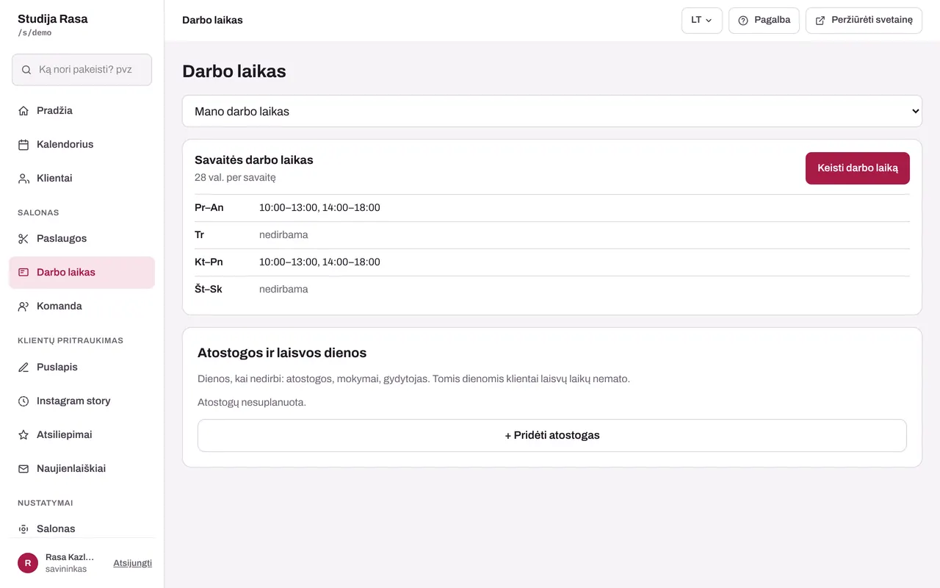Open the Mano darbo laikas dropdown

coord(552,111)
